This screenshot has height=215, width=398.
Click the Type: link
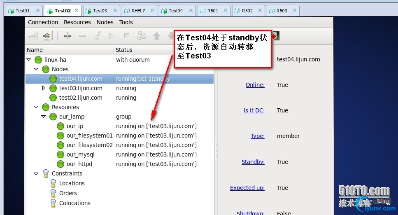click(x=257, y=136)
